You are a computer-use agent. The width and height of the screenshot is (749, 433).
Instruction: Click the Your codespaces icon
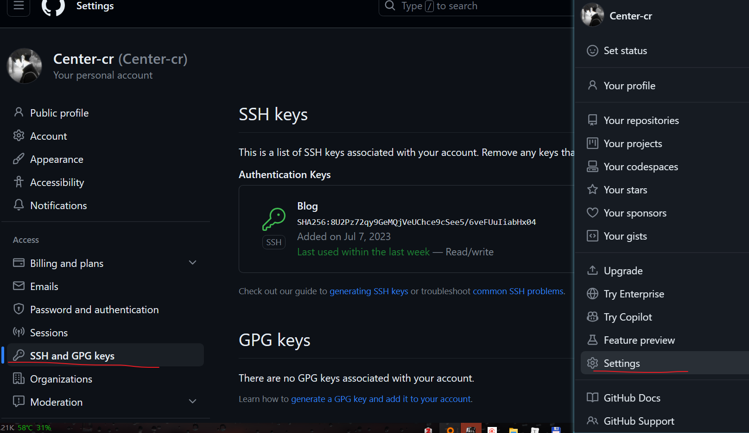tap(592, 167)
